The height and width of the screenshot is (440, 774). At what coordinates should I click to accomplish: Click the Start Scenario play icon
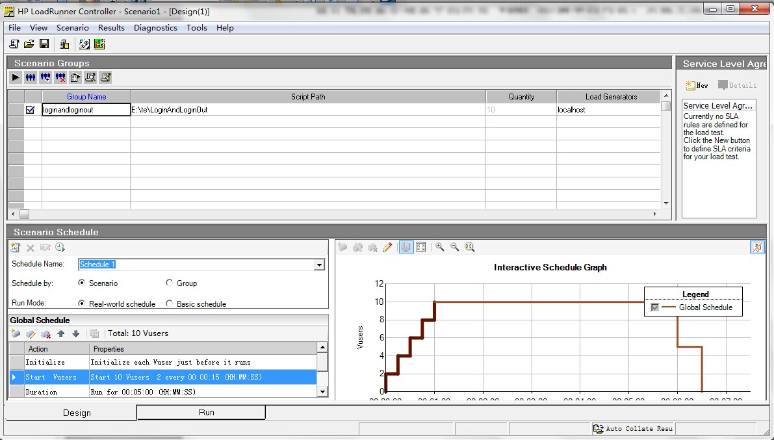tap(16, 77)
